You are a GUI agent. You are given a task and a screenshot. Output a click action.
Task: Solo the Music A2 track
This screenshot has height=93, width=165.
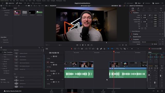coord(56,82)
